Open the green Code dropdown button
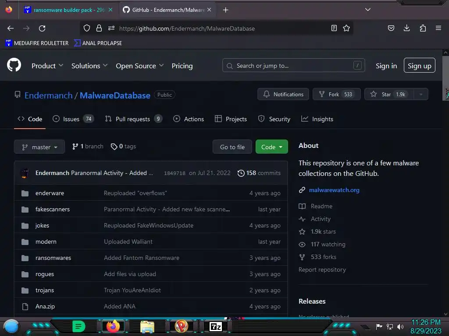449x336 pixels. 272,147
